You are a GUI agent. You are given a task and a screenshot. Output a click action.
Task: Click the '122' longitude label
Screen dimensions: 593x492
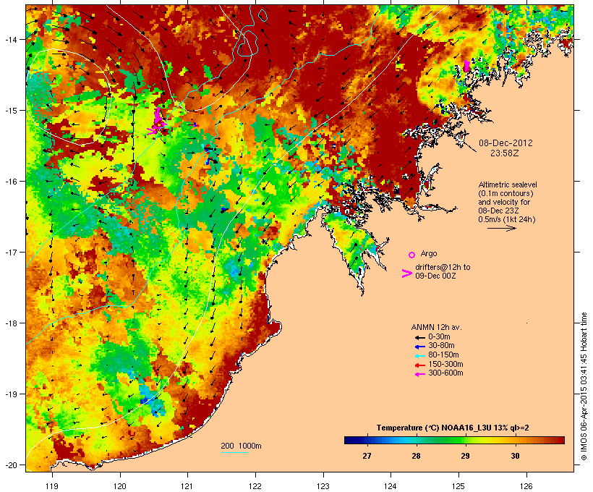[x=255, y=486]
